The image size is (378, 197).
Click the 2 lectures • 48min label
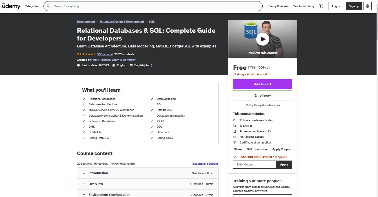[202, 184]
